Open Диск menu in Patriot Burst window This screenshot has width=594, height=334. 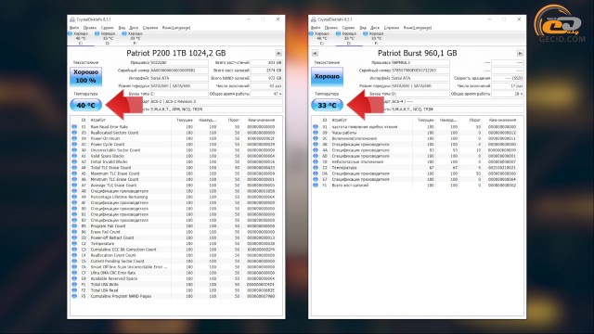(375, 28)
